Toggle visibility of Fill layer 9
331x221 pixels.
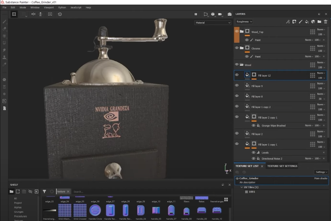pos(237,85)
